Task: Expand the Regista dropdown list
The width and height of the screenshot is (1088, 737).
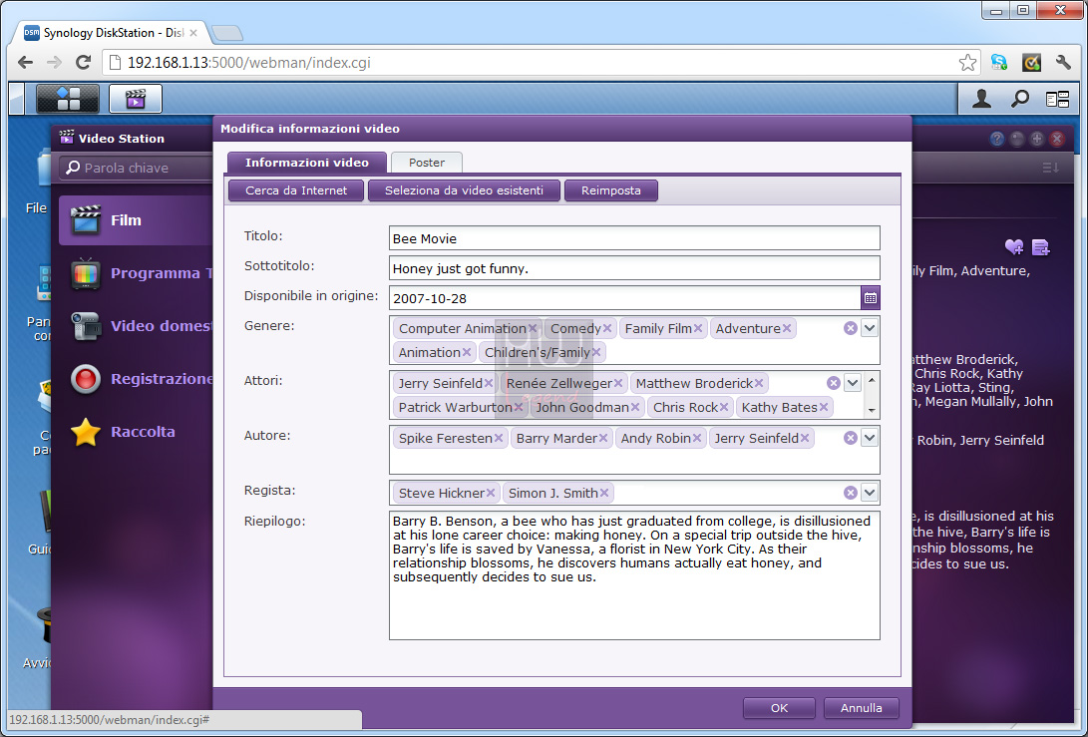Action: click(870, 492)
